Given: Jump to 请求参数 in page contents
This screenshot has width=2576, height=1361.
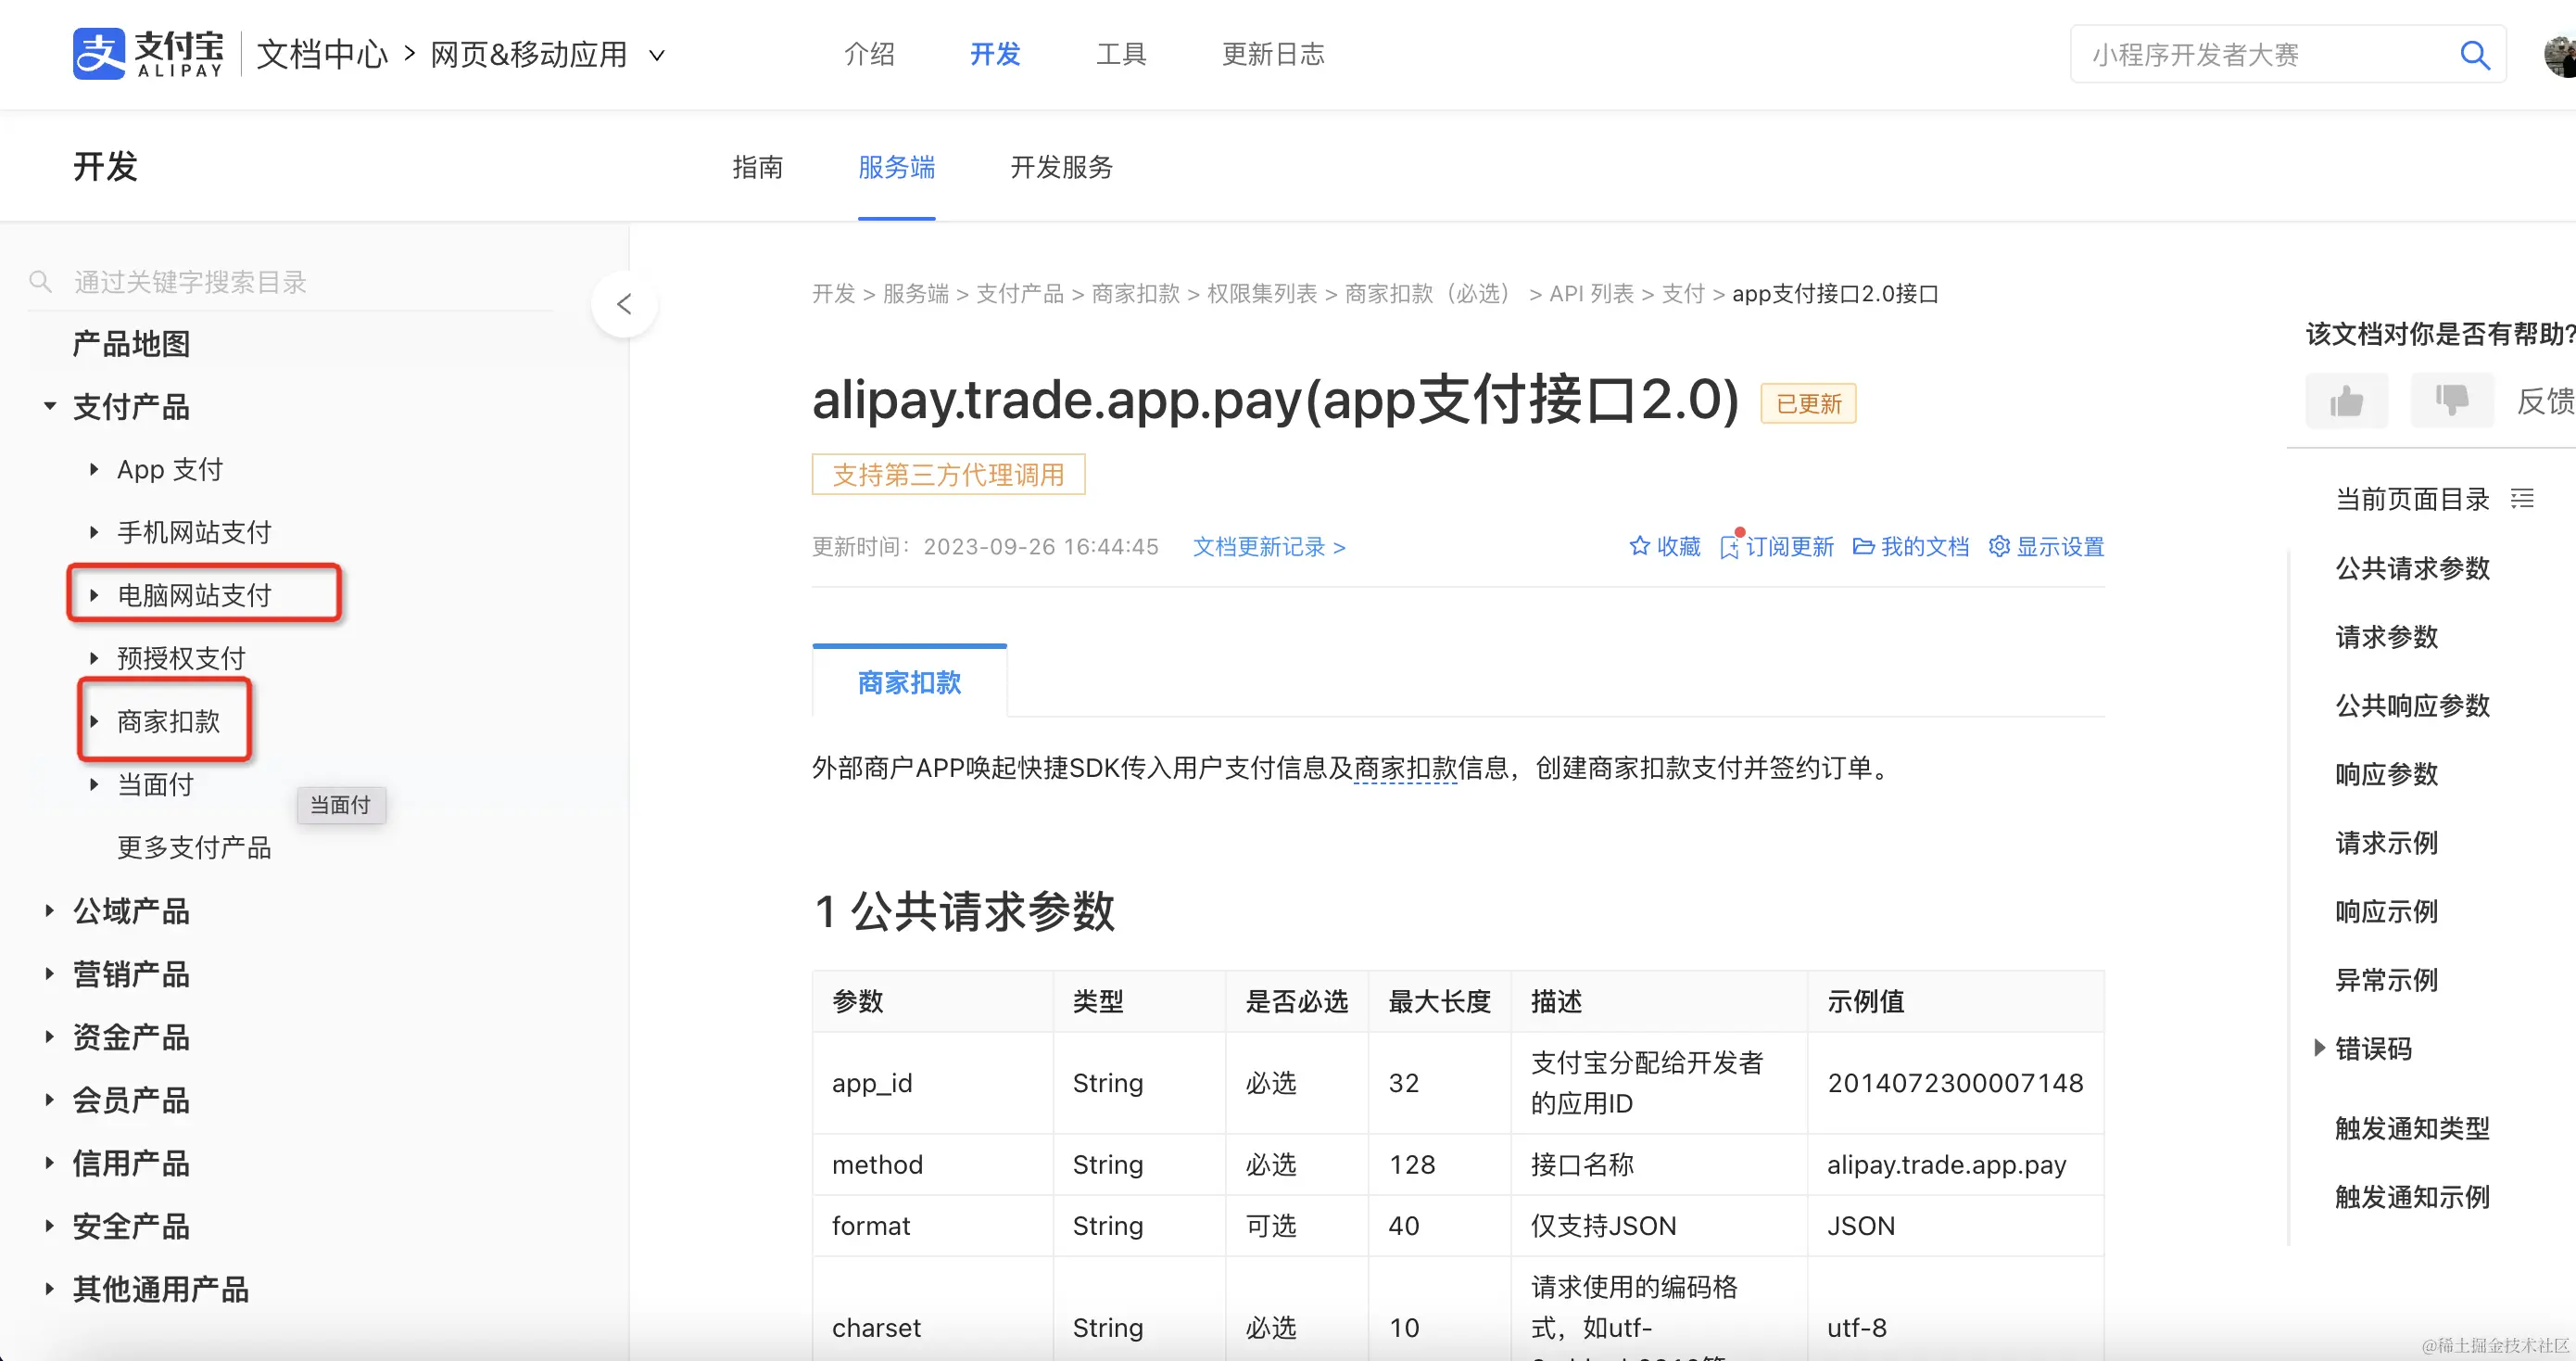Looking at the screenshot, I should click(x=2386, y=637).
